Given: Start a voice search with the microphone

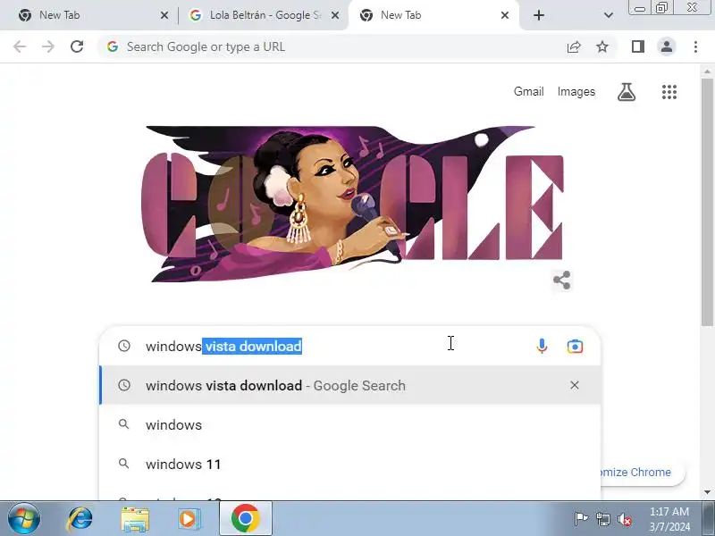Looking at the screenshot, I should [x=542, y=346].
